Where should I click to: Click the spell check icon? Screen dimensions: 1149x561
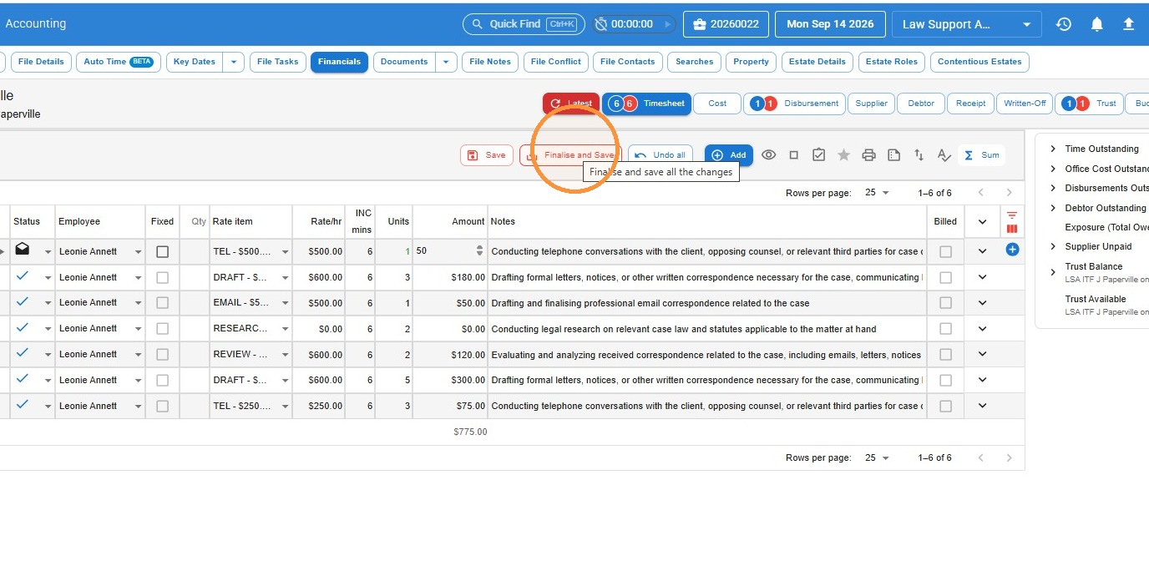coord(944,154)
